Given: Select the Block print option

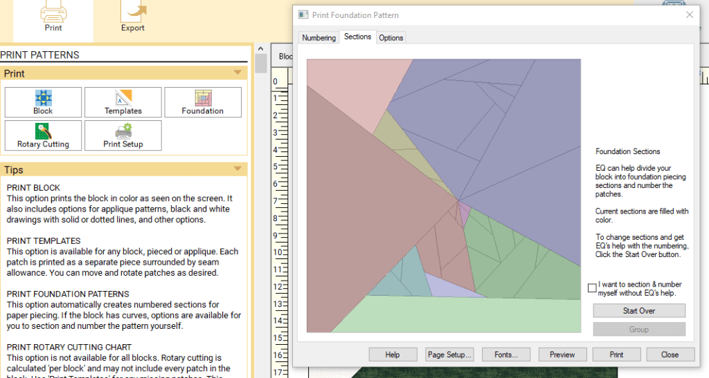Looking at the screenshot, I should tap(43, 102).
